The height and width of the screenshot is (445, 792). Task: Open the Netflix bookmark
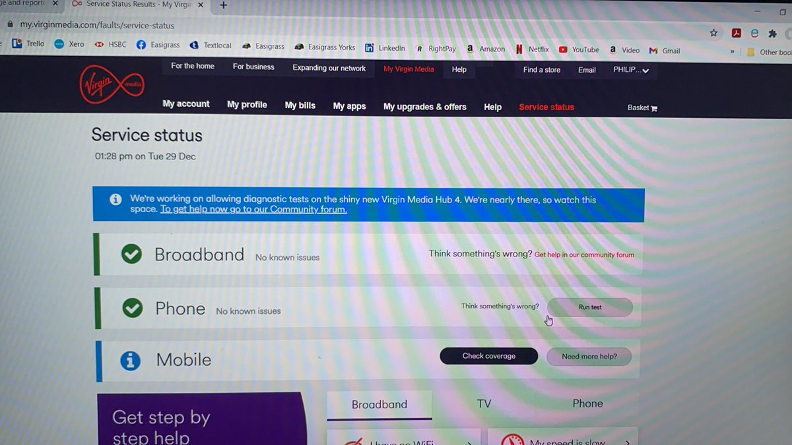coord(532,49)
